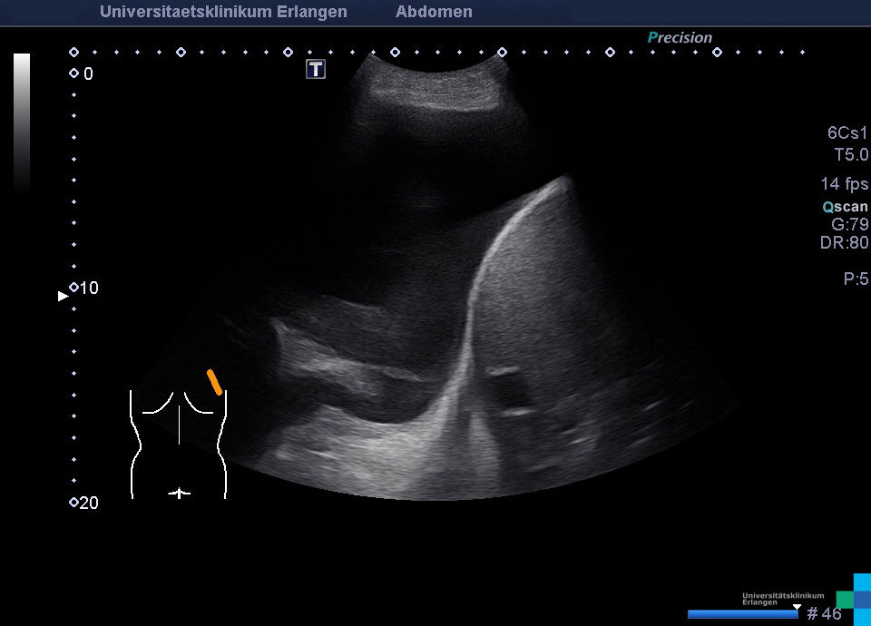Click the white focus arrow at depth 10

[63, 296]
